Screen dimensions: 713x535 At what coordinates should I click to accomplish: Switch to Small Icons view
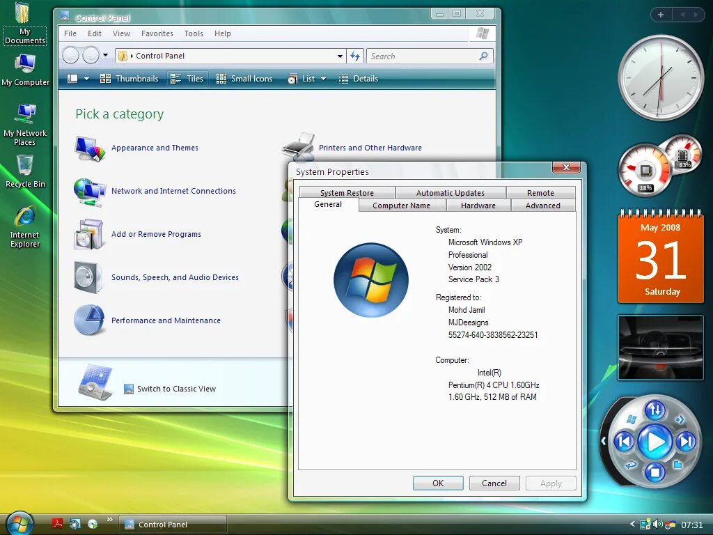(x=244, y=79)
